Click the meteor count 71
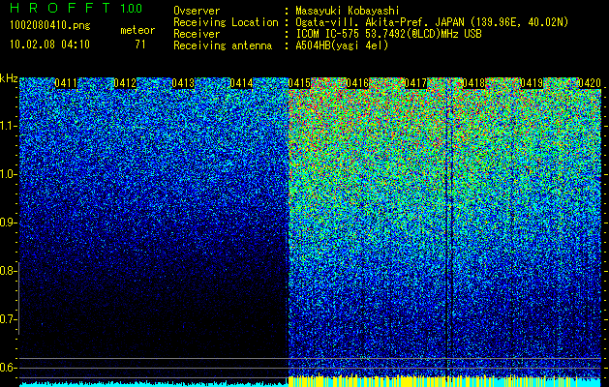 point(140,45)
